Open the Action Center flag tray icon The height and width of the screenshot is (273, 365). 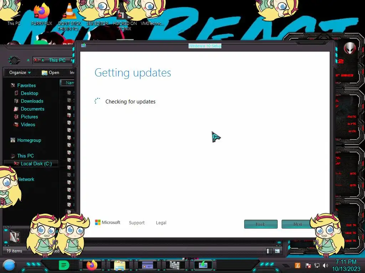[x=308, y=265]
